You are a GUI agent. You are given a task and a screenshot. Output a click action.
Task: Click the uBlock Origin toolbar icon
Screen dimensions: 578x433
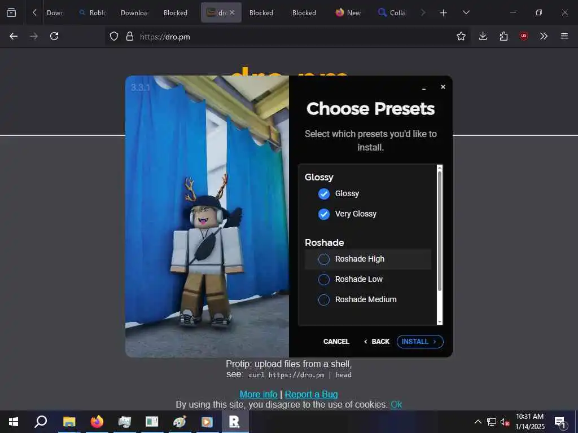click(x=524, y=36)
